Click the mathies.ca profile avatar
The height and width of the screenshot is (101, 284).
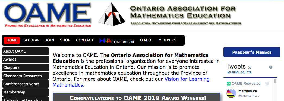point(231,93)
